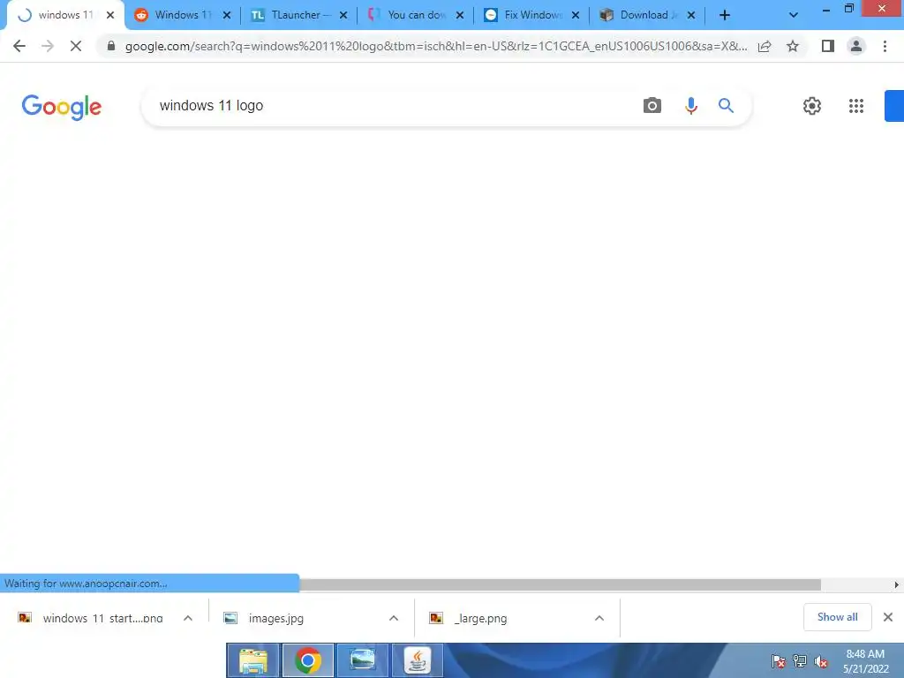Click the network tray icon
The height and width of the screenshot is (678, 904).
[800, 661]
